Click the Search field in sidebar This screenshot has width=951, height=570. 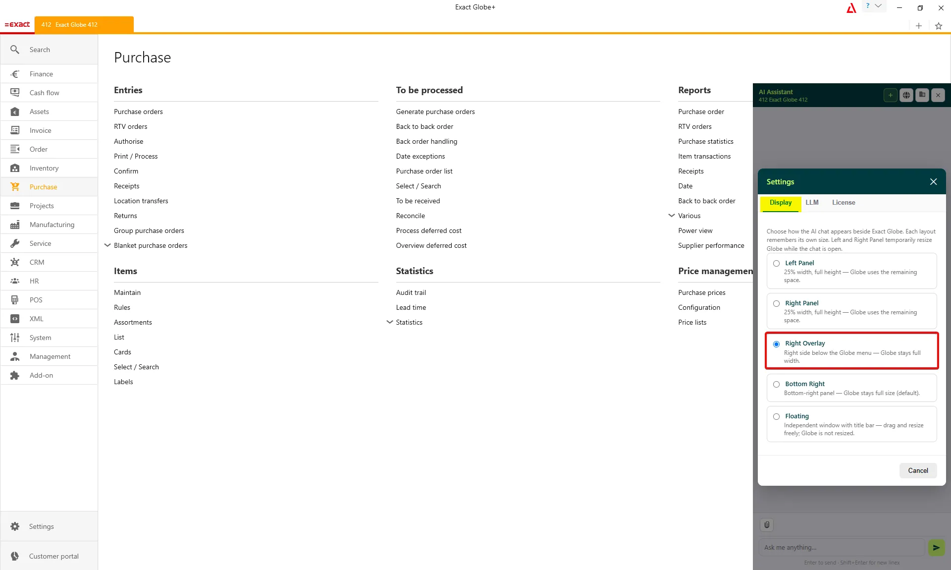tap(49, 50)
